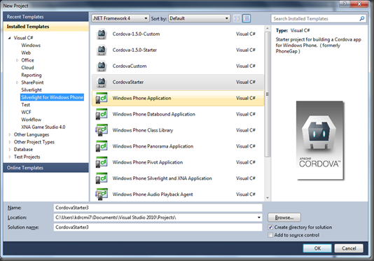The height and width of the screenshot is (261, 374).
Task: Click the Cordova-1.5.0-Custom template icon
Action: coord(102,34)
